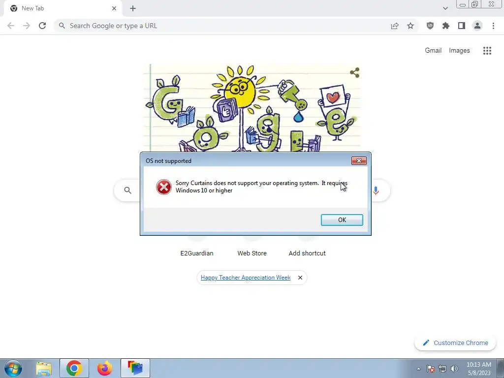
Task: Close the New Tab tab
Action: tap(114, 8)
